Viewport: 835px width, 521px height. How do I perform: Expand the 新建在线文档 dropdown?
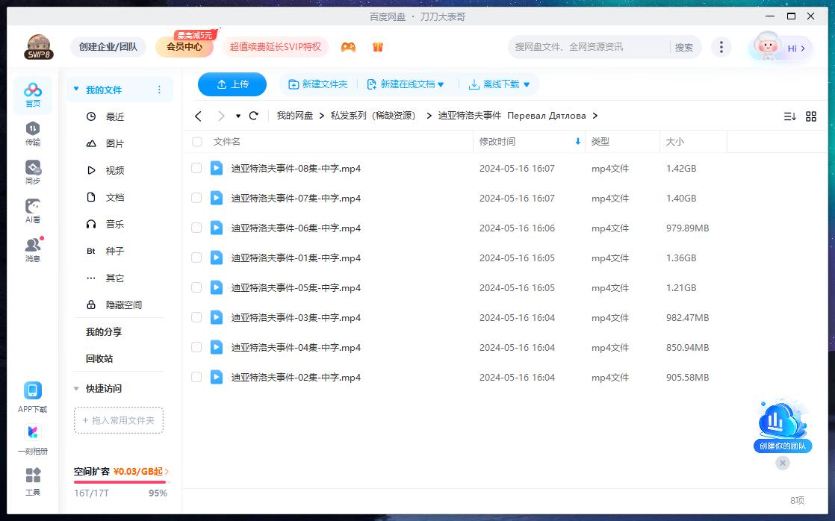coord(407,84)
